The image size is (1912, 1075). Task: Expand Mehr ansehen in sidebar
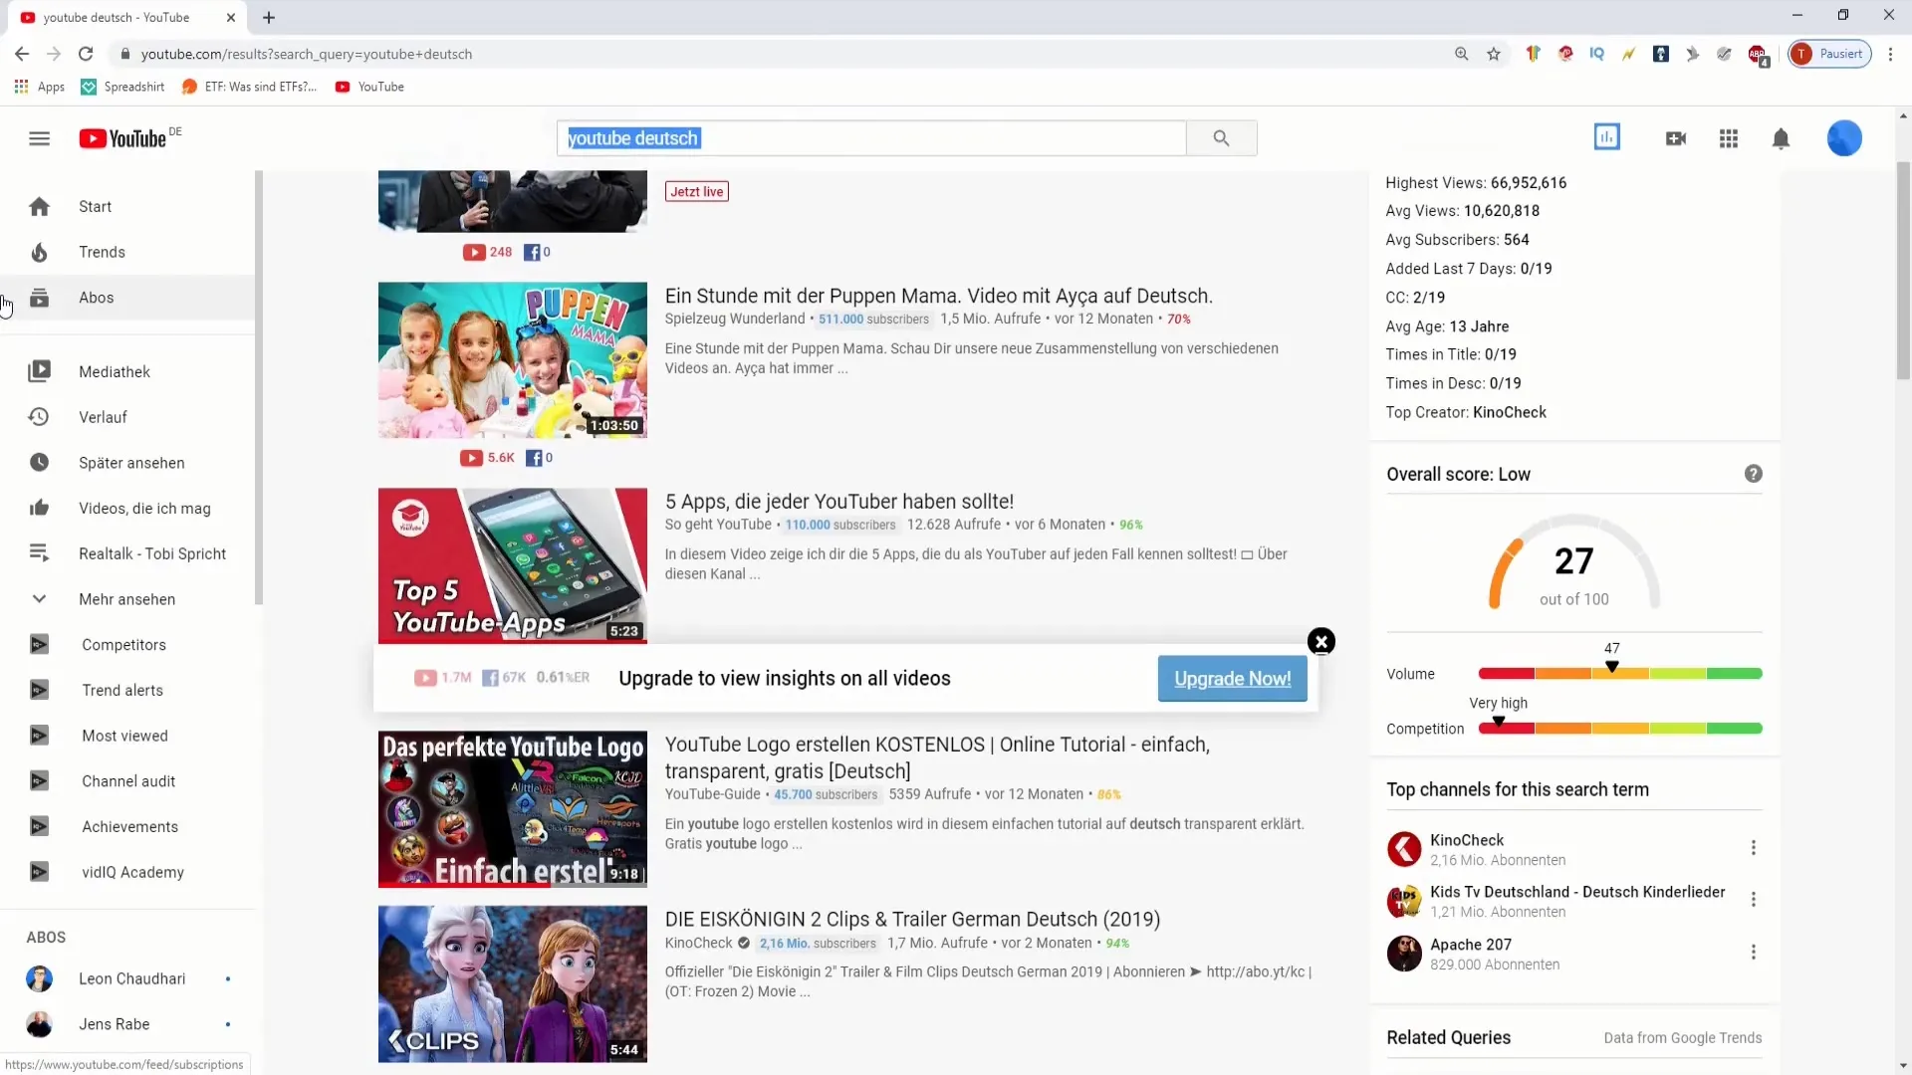click(x=127, y=599)
